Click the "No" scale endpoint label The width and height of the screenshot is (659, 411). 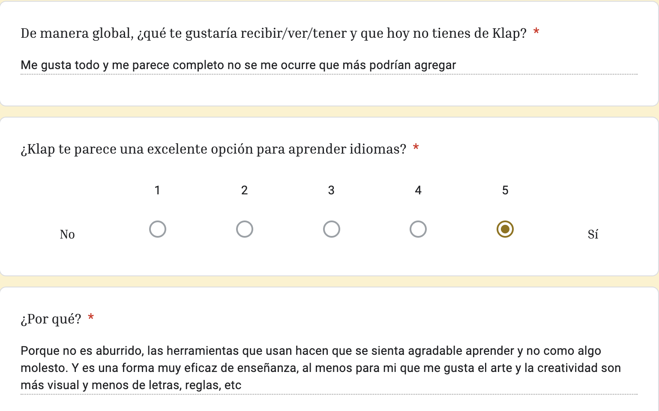point(67,234)
